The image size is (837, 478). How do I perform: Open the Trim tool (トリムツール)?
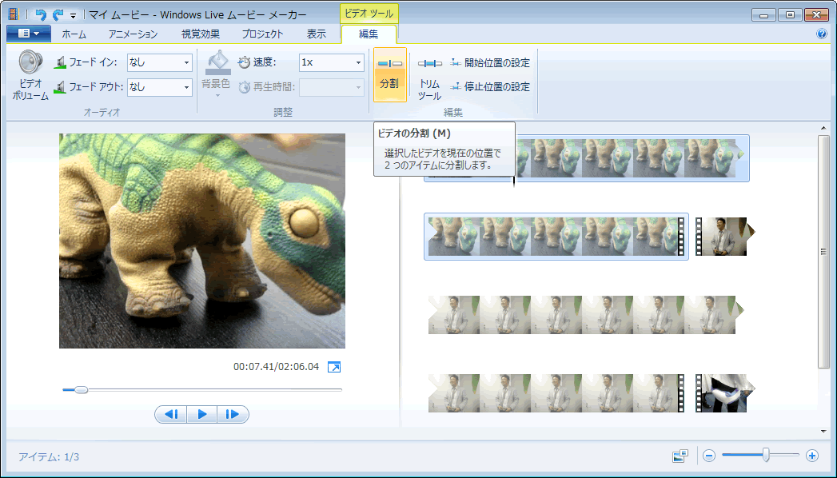tap(429, 78)
